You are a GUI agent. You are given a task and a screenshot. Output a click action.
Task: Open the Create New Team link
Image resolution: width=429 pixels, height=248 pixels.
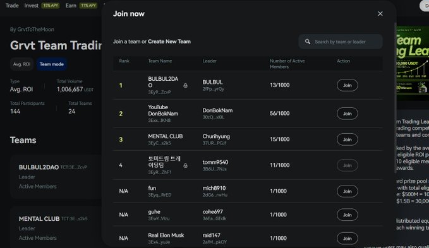(x=169, y=42)
